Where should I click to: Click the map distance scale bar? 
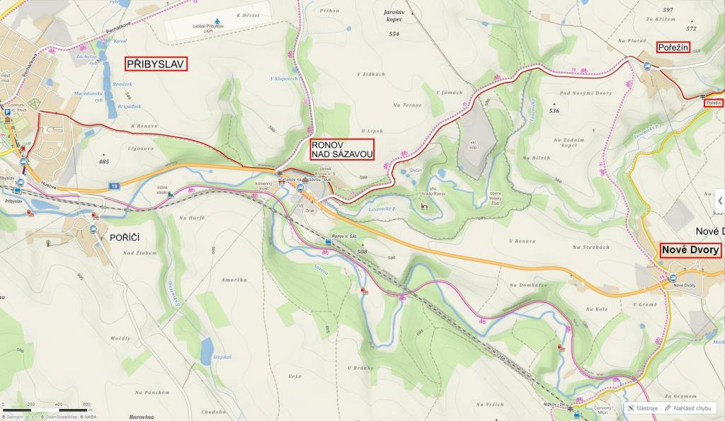tap(45, 410)
